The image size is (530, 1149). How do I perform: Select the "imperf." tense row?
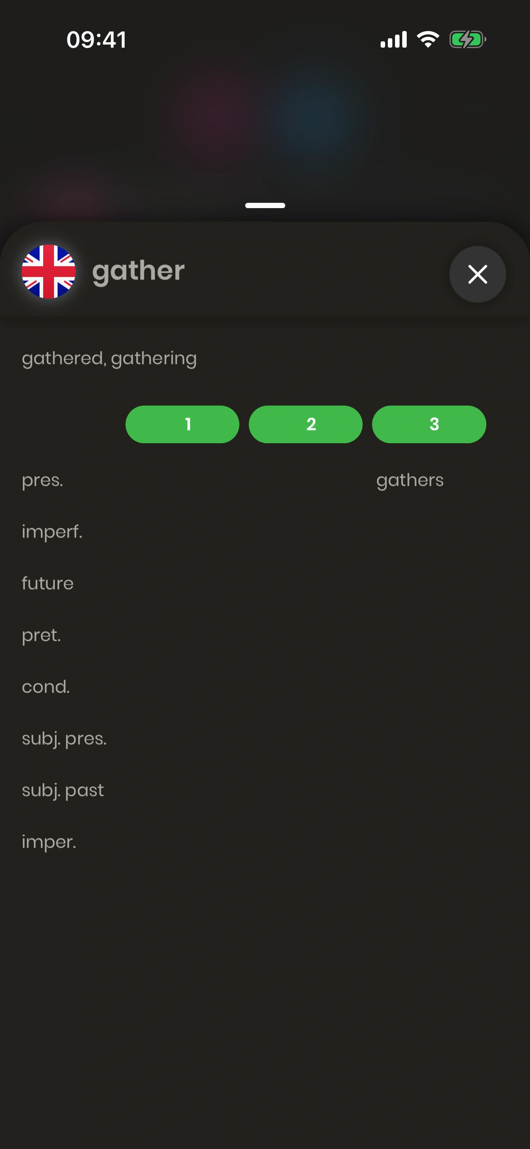point(52,532)
